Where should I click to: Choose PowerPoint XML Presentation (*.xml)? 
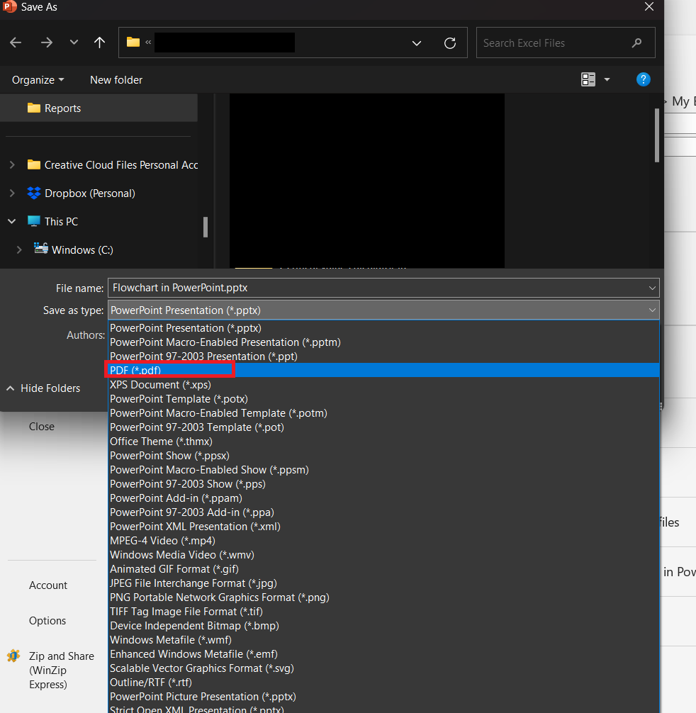click(x=383, y=526)
